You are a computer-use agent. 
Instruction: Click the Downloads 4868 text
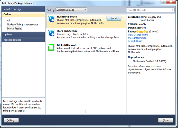pyautogui.click(x=137, y=28)
